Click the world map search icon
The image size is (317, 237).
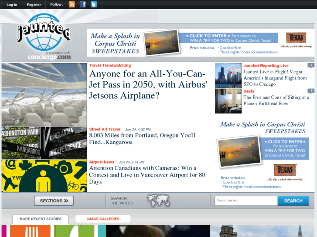tap(159, 200)
